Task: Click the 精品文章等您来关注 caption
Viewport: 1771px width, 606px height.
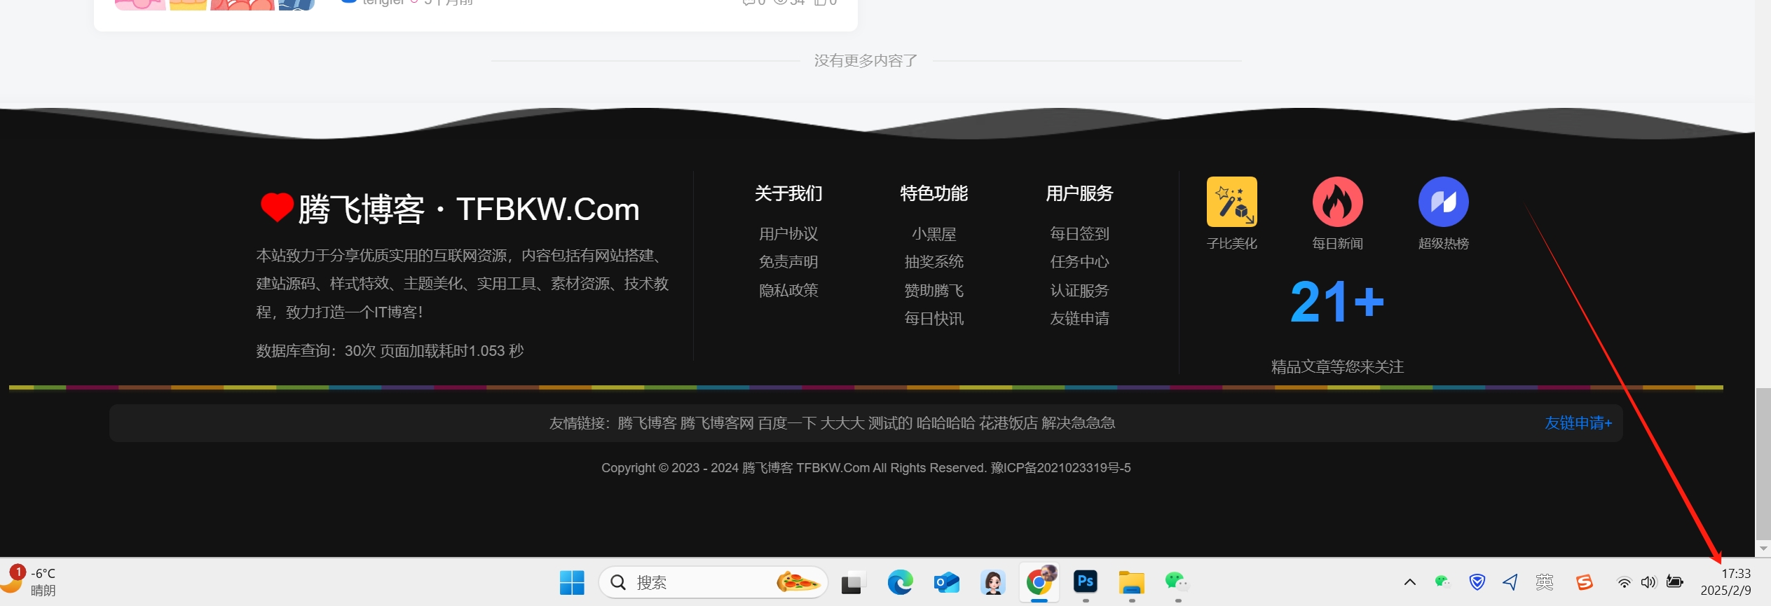Action: tap(1337, 367)
